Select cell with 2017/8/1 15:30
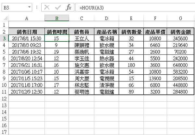This screenshot has height=135, width=195. tap(27, 38)
